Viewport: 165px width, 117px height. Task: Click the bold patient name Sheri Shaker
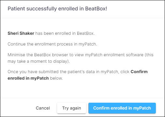[x=21, y=33]
